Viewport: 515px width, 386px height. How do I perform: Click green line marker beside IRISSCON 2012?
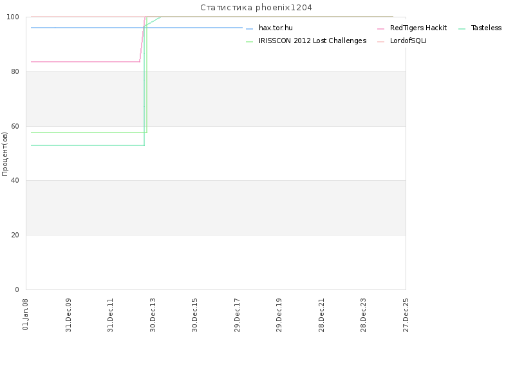point(250,41)
